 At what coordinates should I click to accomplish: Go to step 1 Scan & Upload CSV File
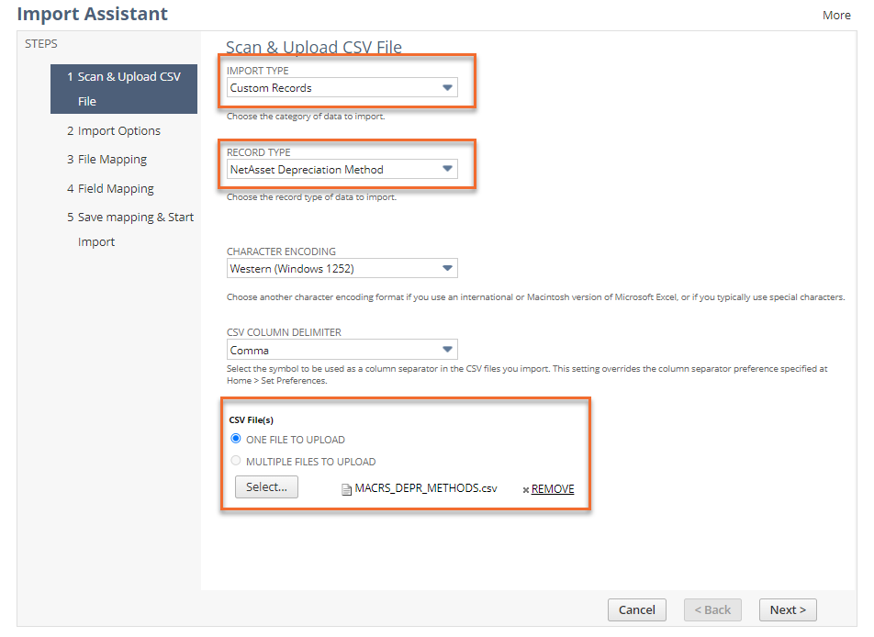click(x=124, y=89)
